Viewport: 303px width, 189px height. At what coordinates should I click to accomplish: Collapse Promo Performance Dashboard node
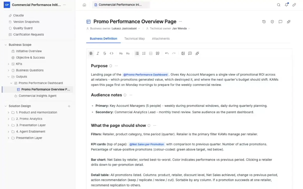coord(11,83)
